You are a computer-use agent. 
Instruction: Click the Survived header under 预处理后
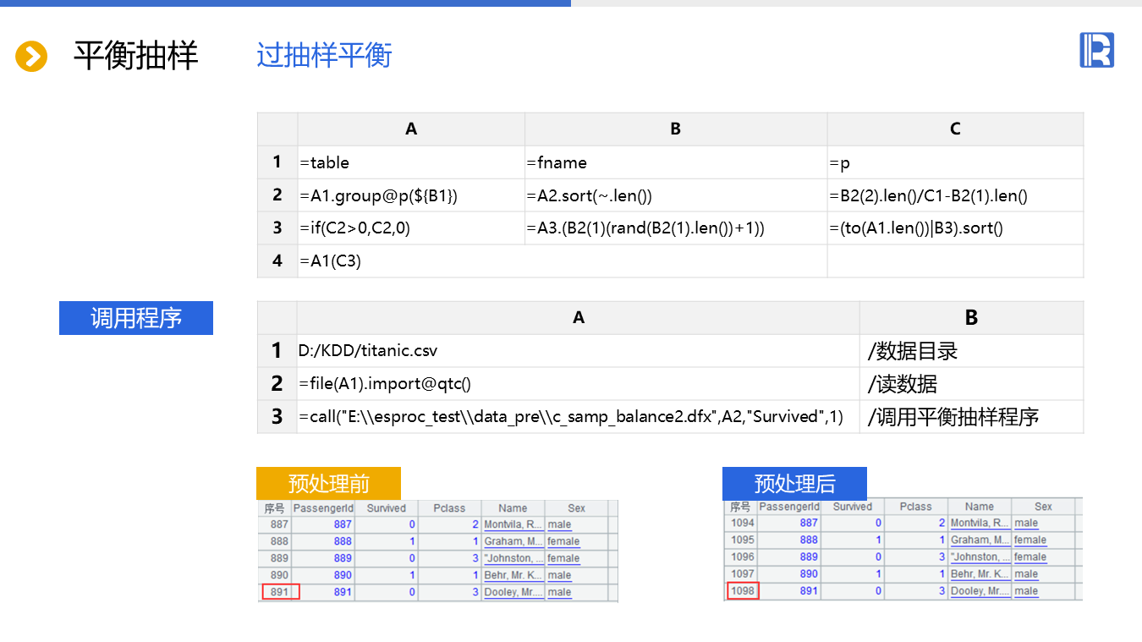853,507
